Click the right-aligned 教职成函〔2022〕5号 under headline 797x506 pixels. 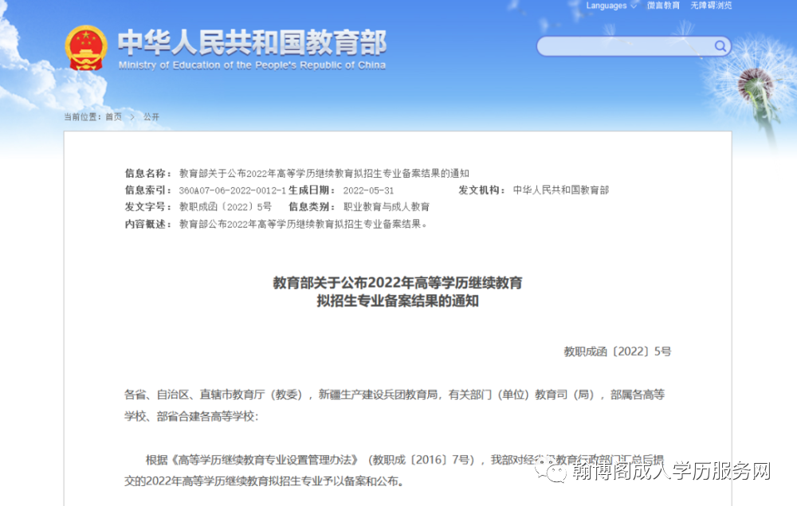coord(618,351)
